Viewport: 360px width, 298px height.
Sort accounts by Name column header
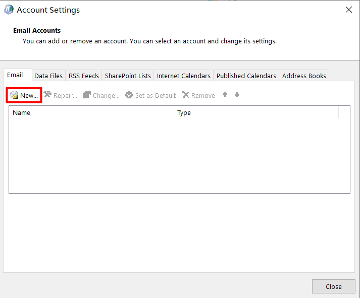point(91,113)
